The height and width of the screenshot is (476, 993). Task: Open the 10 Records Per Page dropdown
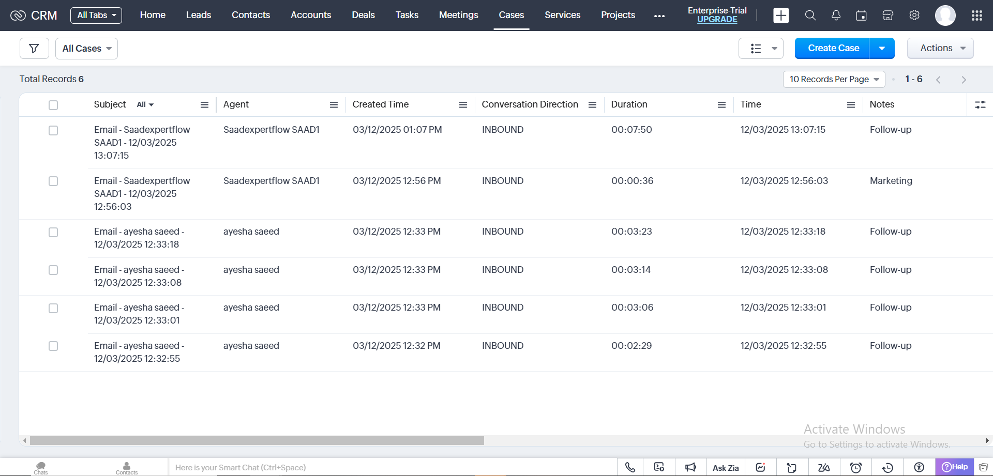pos(834,79)
